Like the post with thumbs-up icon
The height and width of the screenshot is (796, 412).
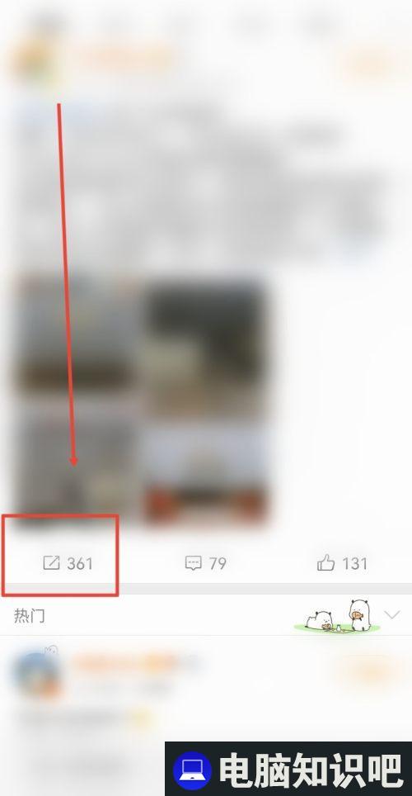pos(325,562)
